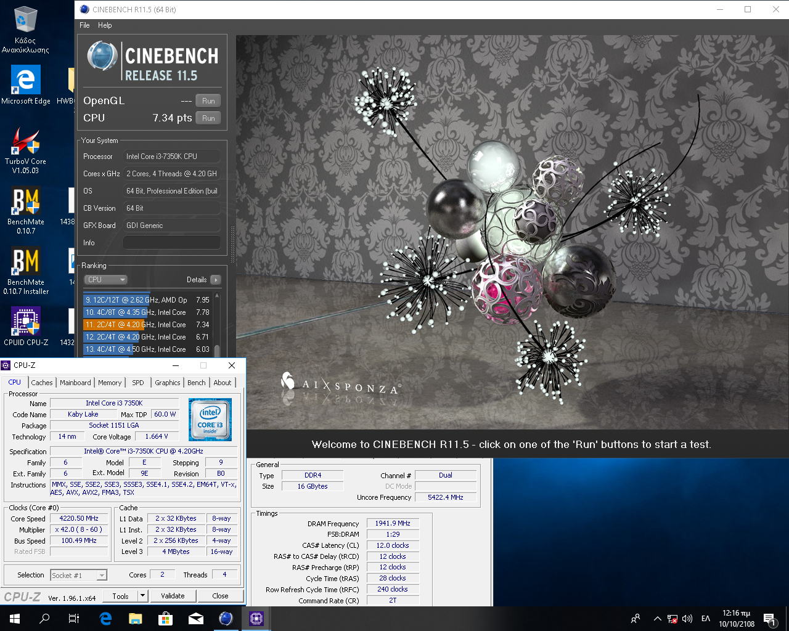The width and height of the screenshot is (789, 631).
Task: Click the Tools button in CPU-Z
Action: (x=121, y=596)
